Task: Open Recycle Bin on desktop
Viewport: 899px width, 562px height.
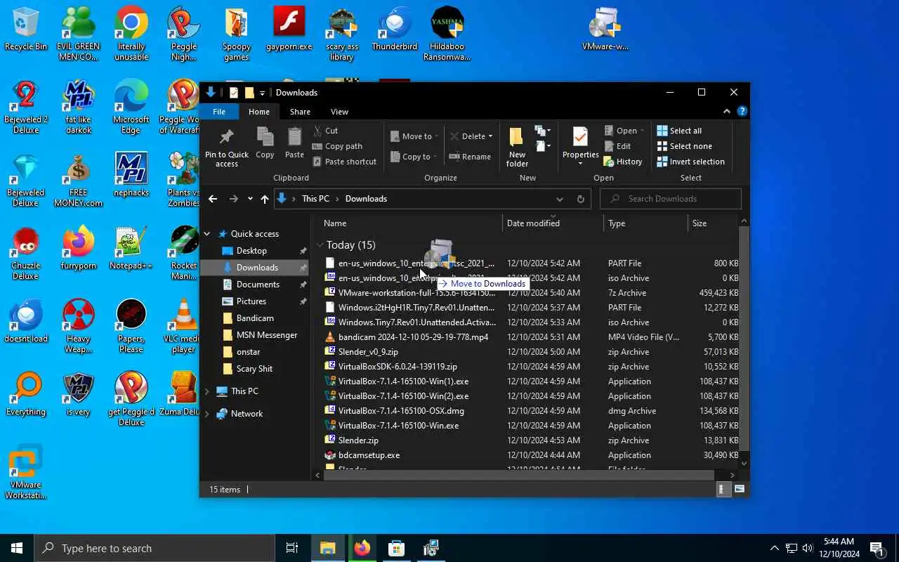Action: (x=26, y=30)
